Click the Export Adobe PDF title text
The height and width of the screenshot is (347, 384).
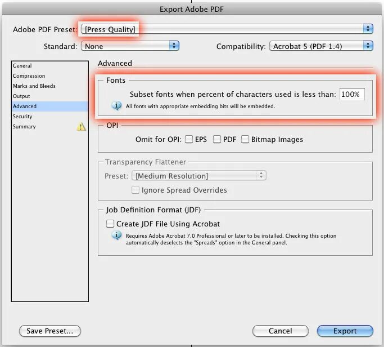click(x=192, y=9)
